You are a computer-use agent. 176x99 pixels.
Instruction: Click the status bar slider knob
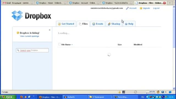pyautogui.click(x=135, y=92)
